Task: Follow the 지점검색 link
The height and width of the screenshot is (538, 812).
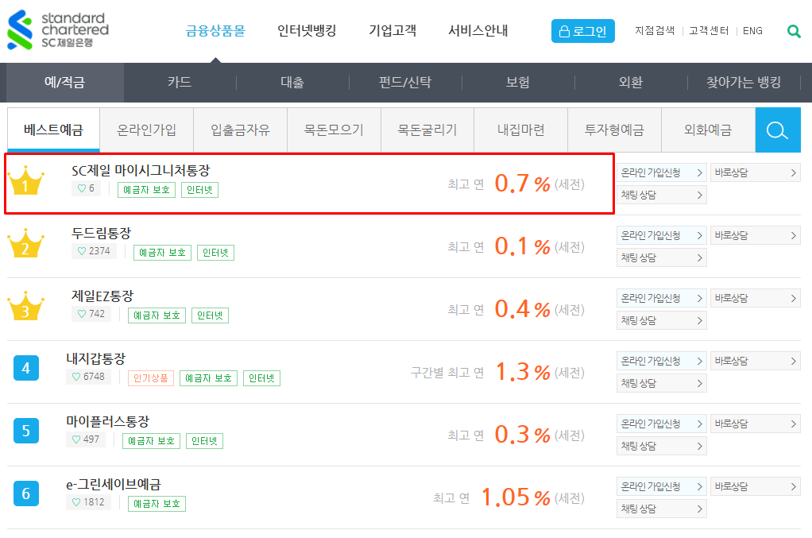Action: coord(655,31)
